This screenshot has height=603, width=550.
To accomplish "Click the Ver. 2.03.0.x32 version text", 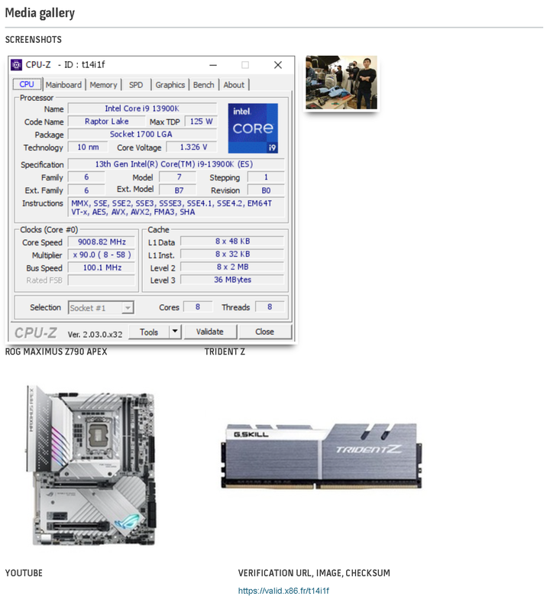I will click(95, 334).
